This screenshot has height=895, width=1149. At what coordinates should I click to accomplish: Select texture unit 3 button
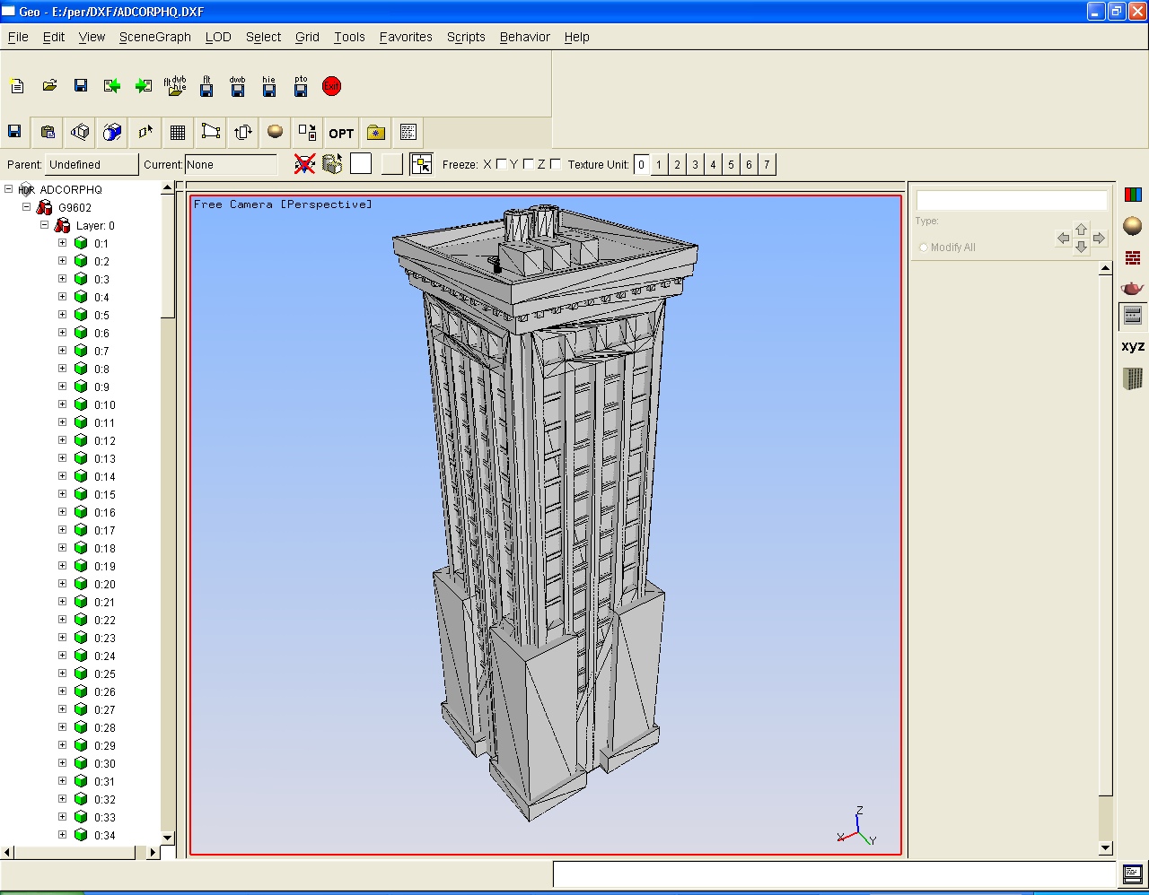pos(695,164)
